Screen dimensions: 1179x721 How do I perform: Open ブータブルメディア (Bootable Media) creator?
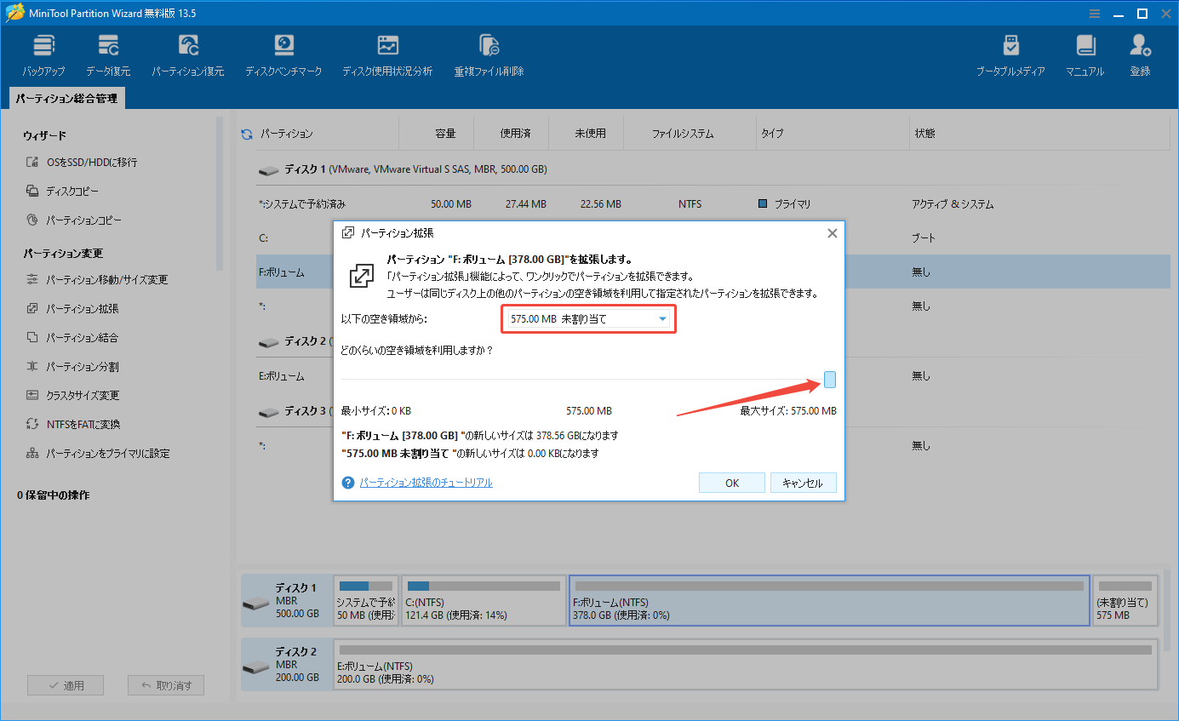(x=1010, y=53)
